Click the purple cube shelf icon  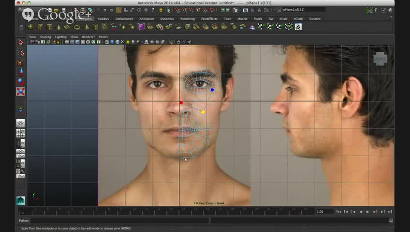coord(141,27)
